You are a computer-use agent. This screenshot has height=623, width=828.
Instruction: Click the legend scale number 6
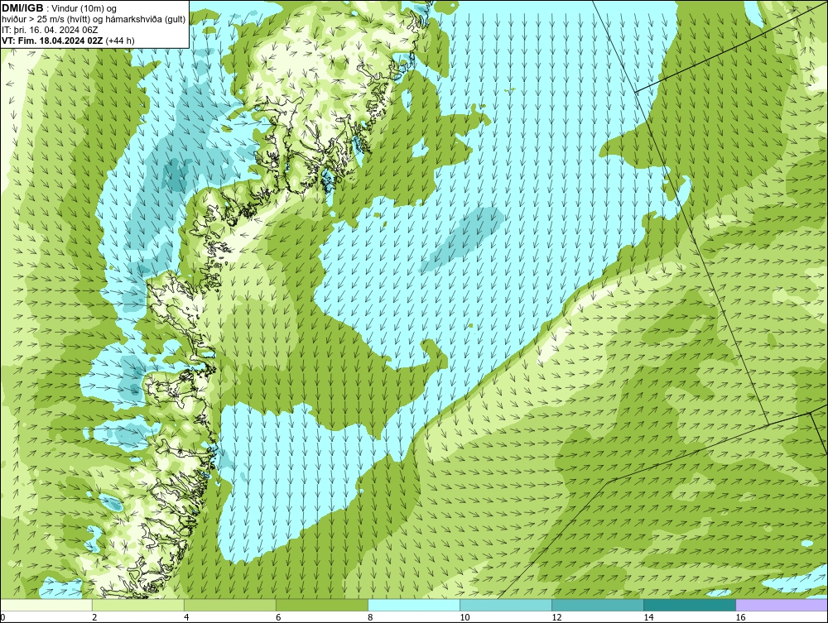pos(278,617)
